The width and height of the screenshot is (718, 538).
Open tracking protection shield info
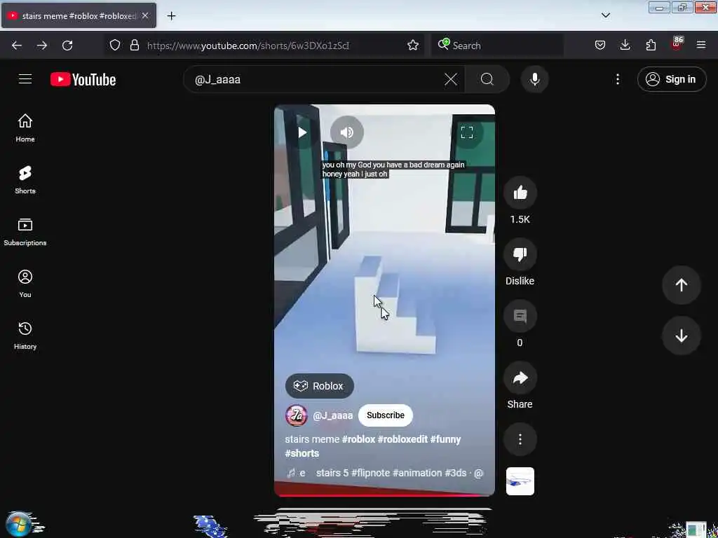[115, 46]
